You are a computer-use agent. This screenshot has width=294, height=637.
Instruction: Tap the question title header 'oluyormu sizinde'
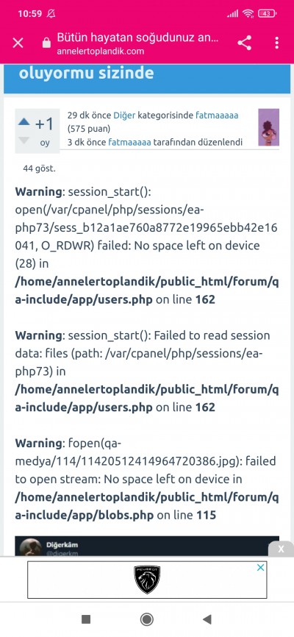86,73
